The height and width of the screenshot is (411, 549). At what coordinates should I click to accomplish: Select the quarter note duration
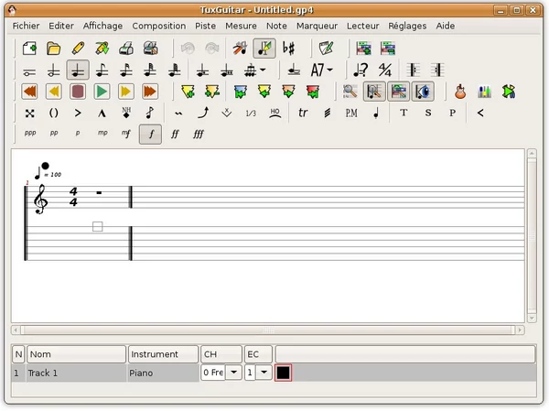[78, 70]
